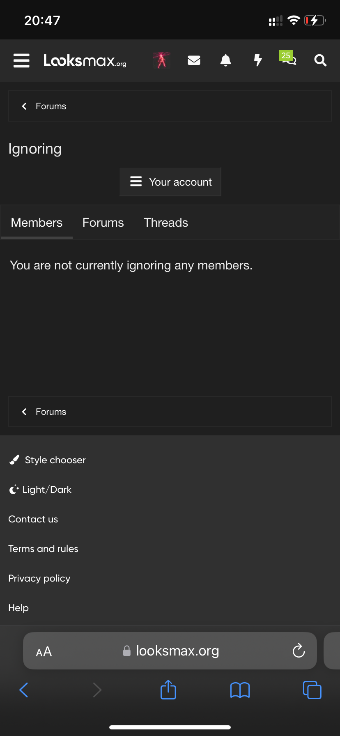
Task: Expand the Your account menu
Action: 170,182
